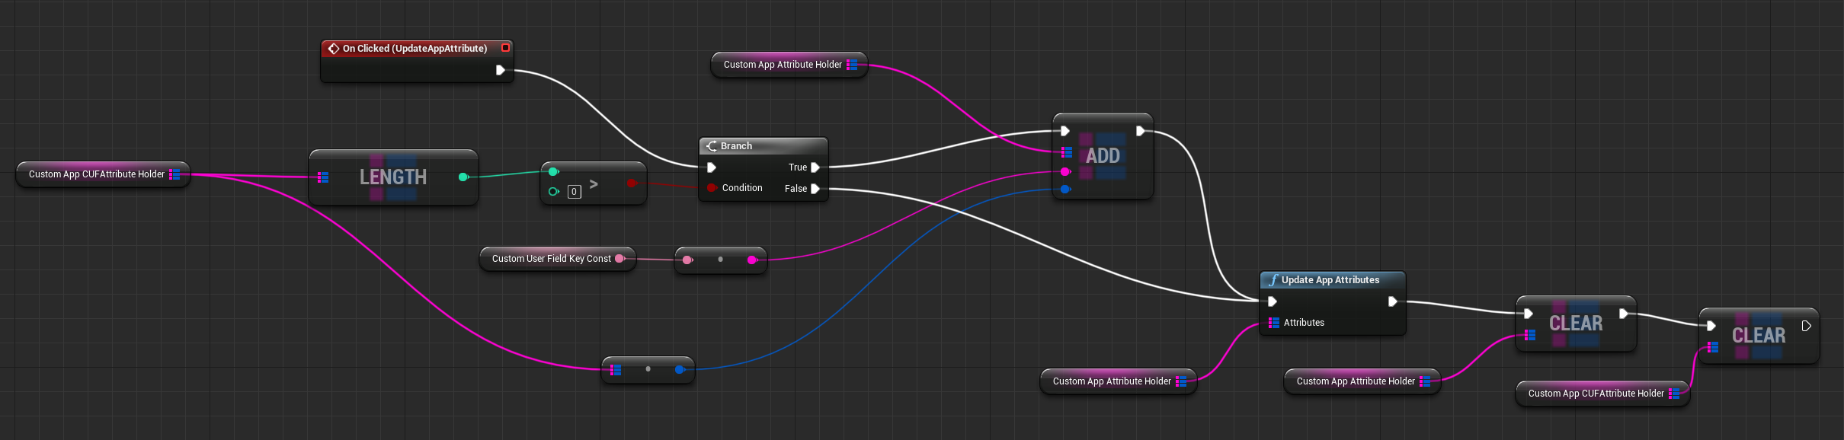Viewport: 1844px width, 440px height.
Task: Click the On Clicked event's red delegate pin
Action: [x=505, y=48]
